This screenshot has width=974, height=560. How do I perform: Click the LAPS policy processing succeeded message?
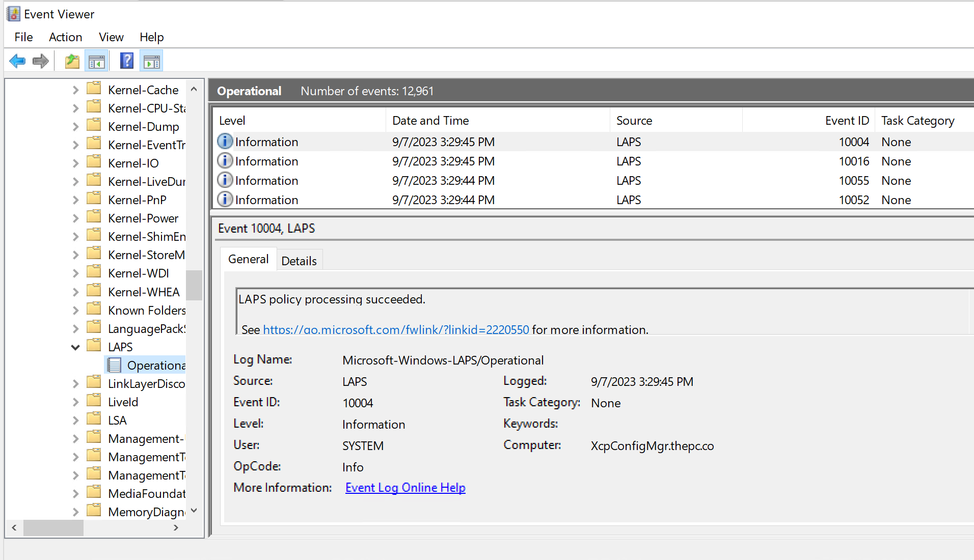[332, 299]
